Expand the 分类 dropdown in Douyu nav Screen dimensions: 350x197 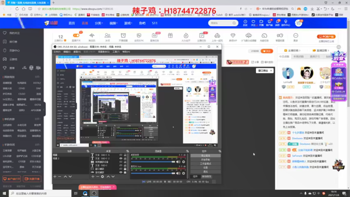pyautogui.click(x=98, y=23)
